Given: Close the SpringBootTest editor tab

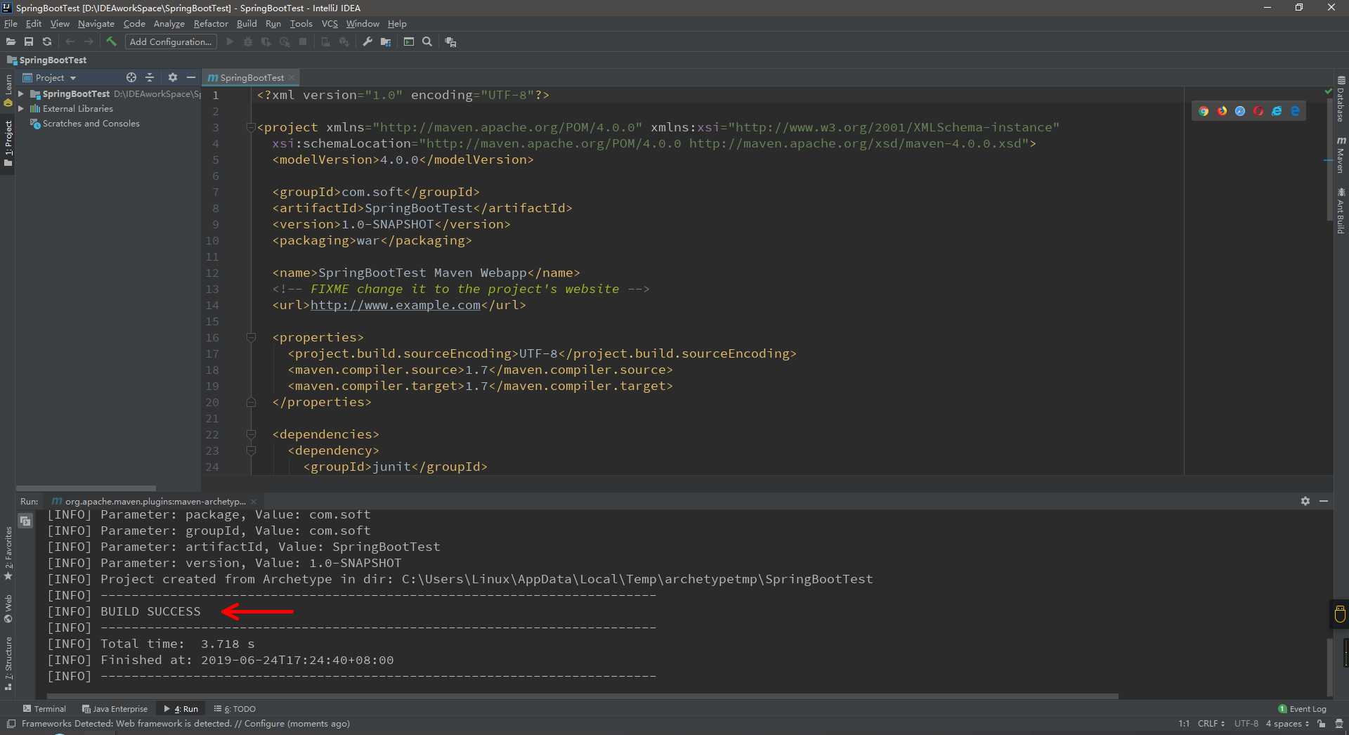Looking at the screenshot, I should pos(292,77).
